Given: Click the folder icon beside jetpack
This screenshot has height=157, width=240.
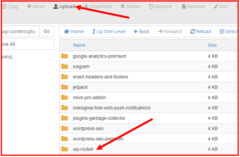Looking at the screenshot, I should click(64, 87).
